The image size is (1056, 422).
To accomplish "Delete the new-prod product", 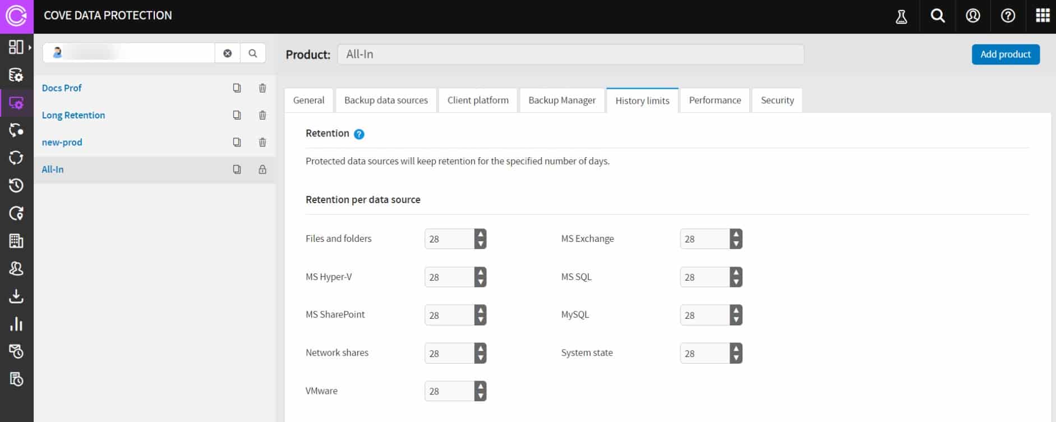I will 262,142.
